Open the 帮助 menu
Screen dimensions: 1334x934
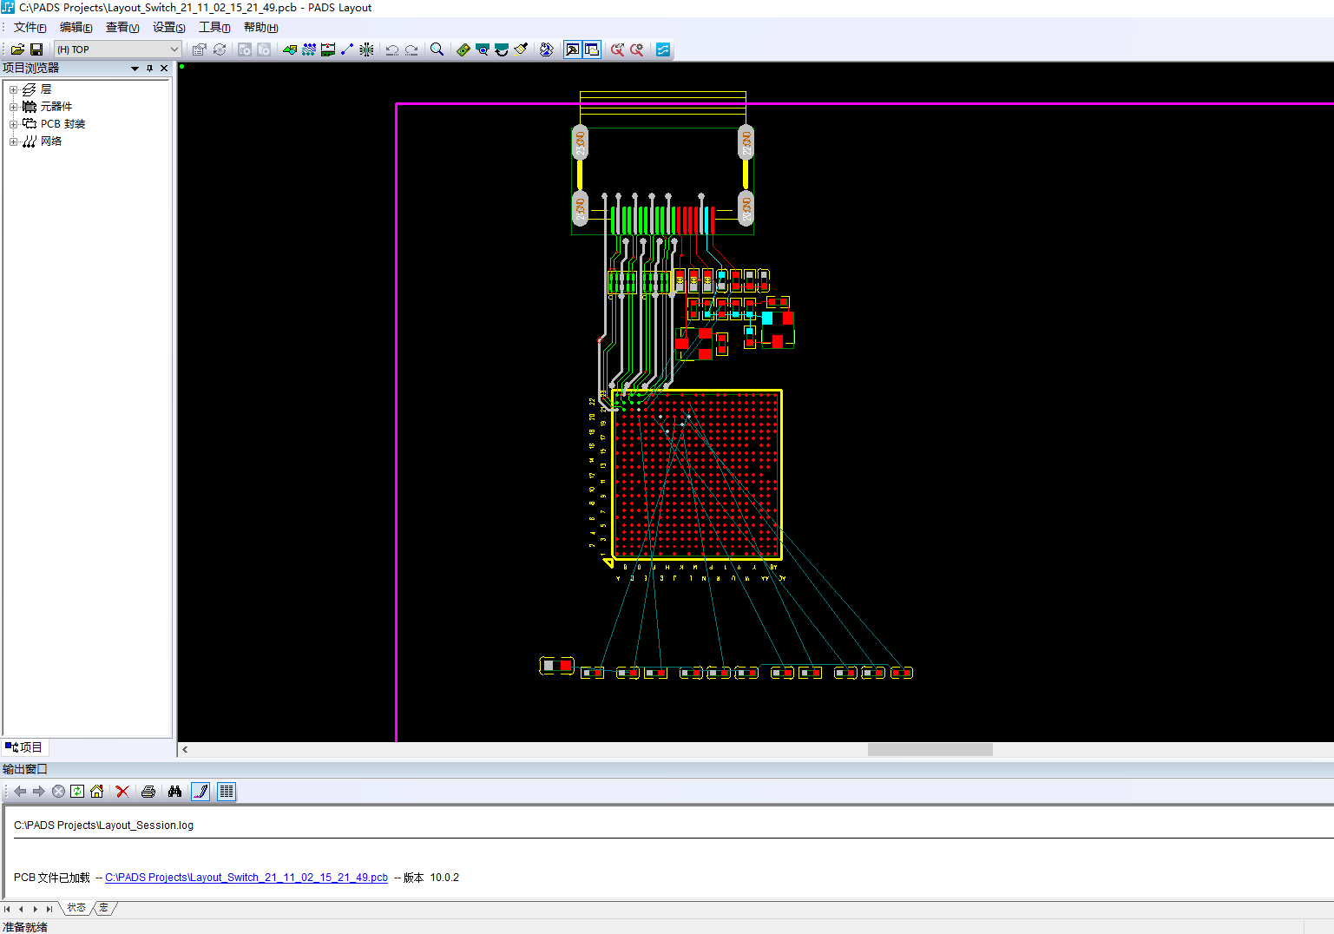(260, 28)
